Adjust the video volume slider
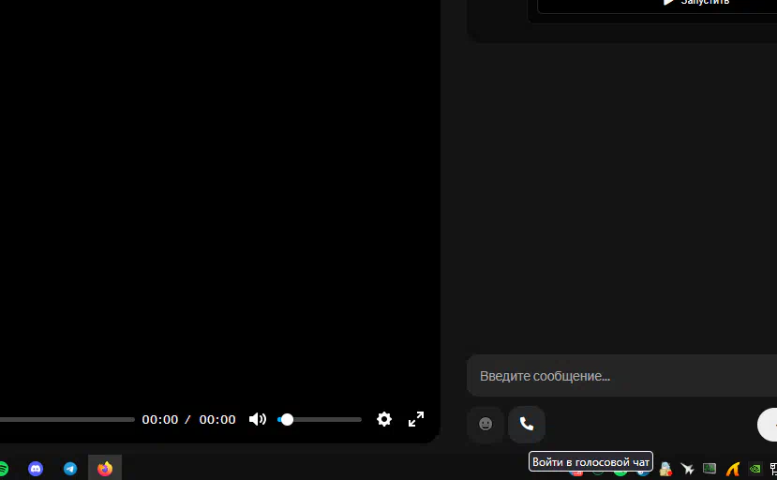 pyautogui.click(x=320, y=420)
